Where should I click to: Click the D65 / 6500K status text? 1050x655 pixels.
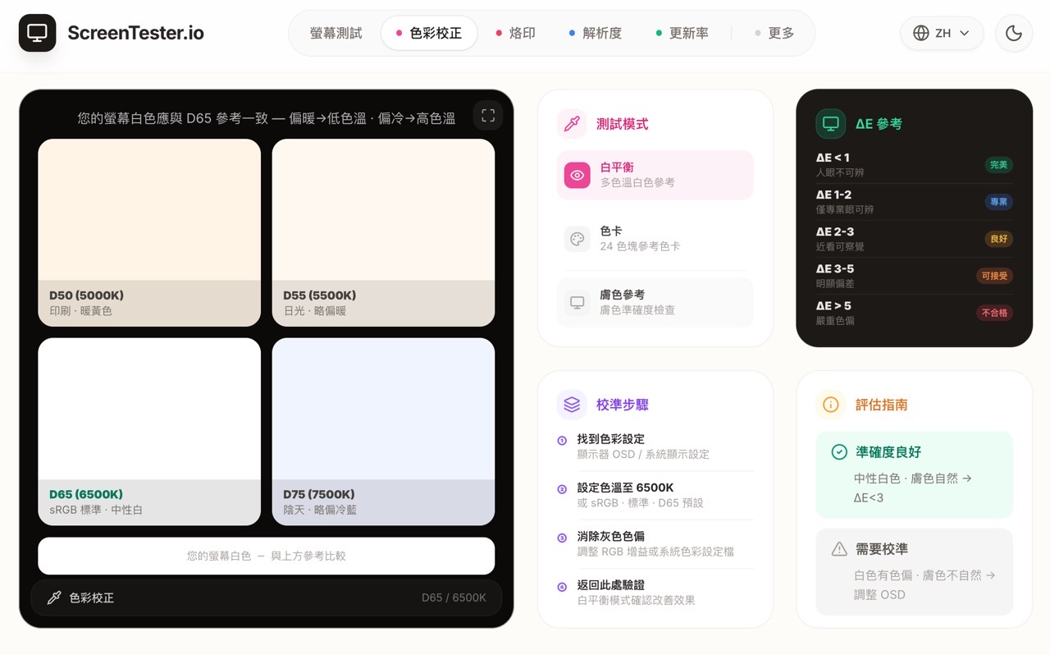click(454, 598)
